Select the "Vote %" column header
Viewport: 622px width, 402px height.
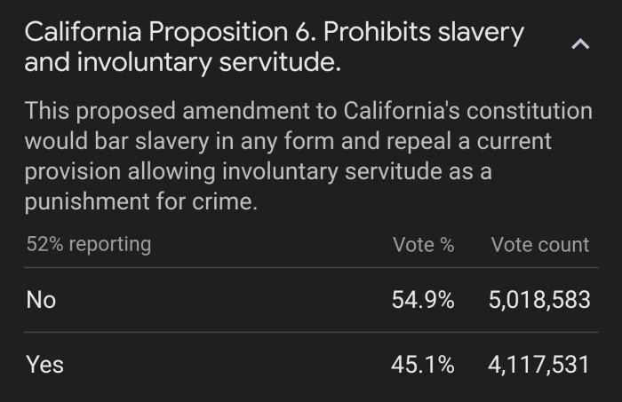click(x=423, y=245)
